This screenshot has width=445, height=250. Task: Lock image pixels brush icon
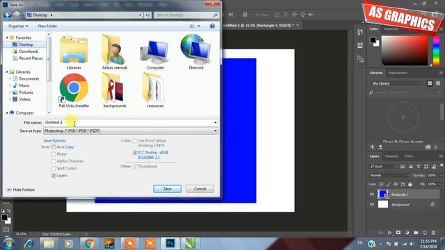coord(389,184)
